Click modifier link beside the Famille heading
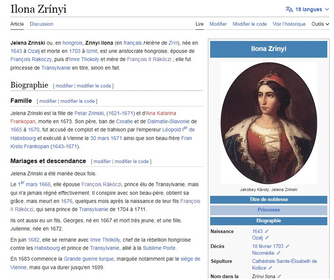Screen dimensions: 334x280 pos(48,101)
